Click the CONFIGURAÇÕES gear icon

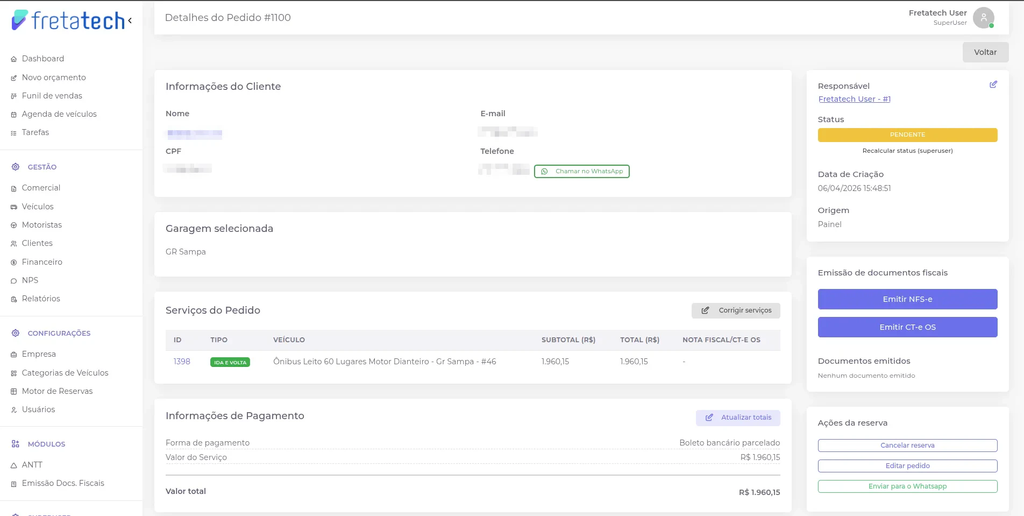coord(16,333)
